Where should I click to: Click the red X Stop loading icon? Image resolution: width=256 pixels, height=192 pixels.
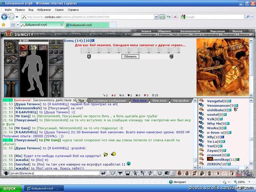[175, 17]
